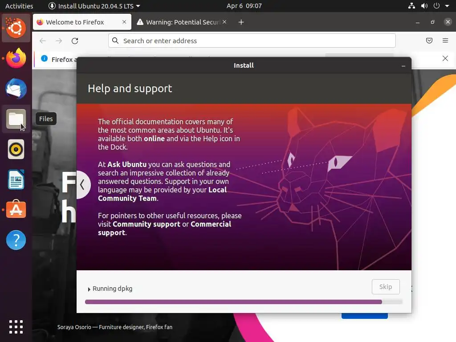Click the Soraya Osorio caption in Firefox
Viewport: 456px width, 342px height.
[x=115, y=327]
